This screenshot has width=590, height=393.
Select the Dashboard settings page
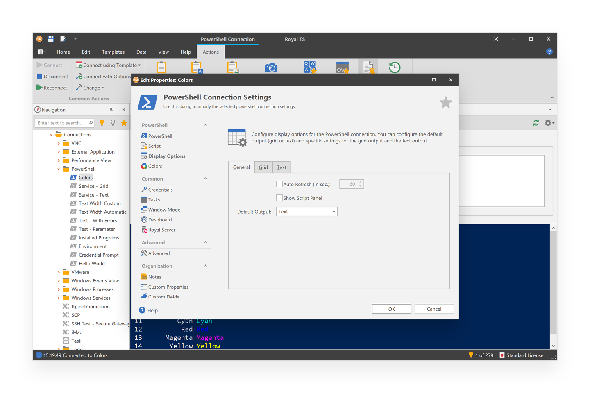pos(159,219)
